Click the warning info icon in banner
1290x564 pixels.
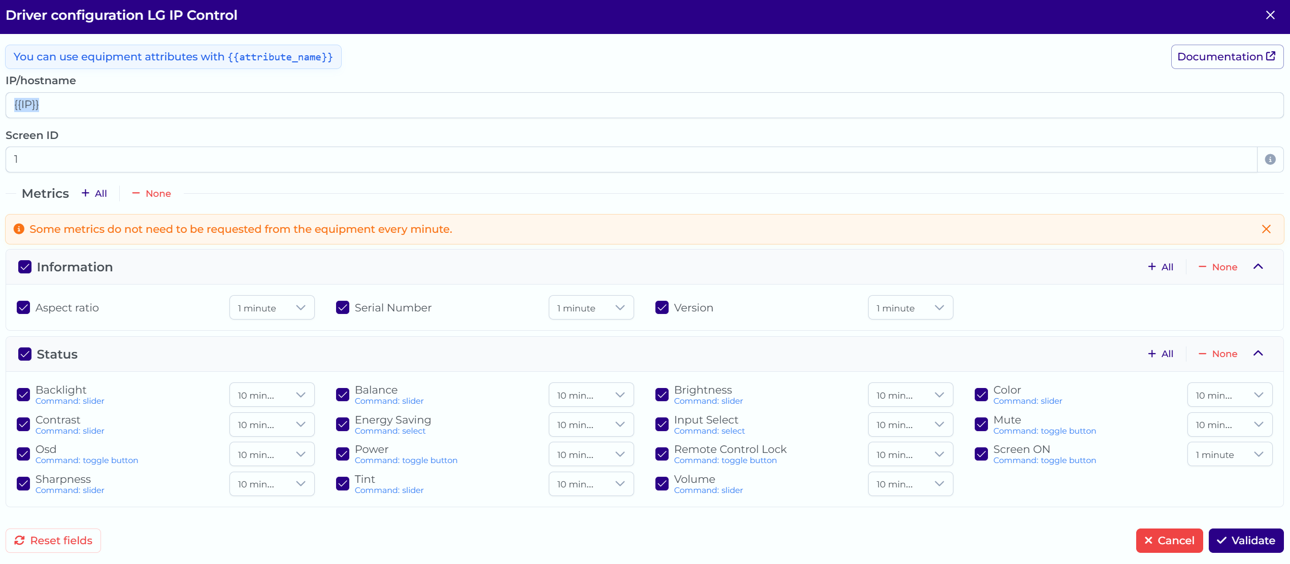(x=19, y=229)
